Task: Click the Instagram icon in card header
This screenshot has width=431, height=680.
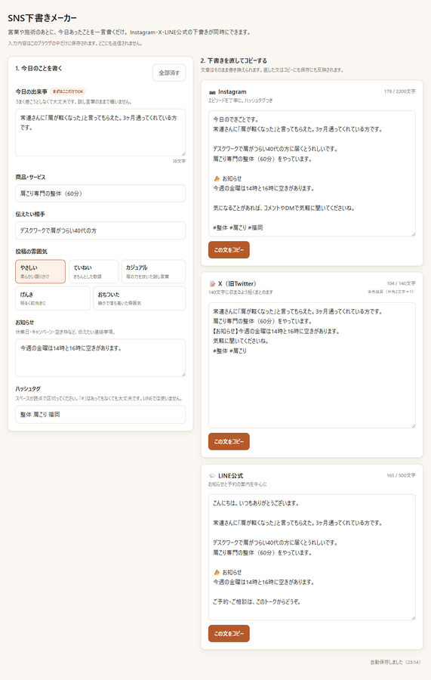Action: (x=212, y=92)
